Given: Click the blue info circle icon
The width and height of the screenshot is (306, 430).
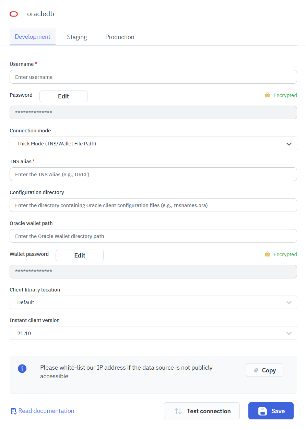Looking at the screenshot, I should coord(22,369).
